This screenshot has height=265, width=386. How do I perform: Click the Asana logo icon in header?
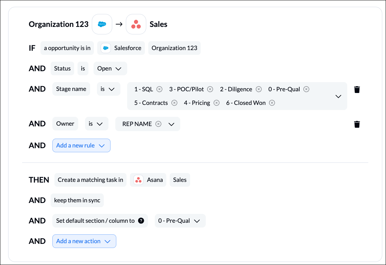pos(136,24)
